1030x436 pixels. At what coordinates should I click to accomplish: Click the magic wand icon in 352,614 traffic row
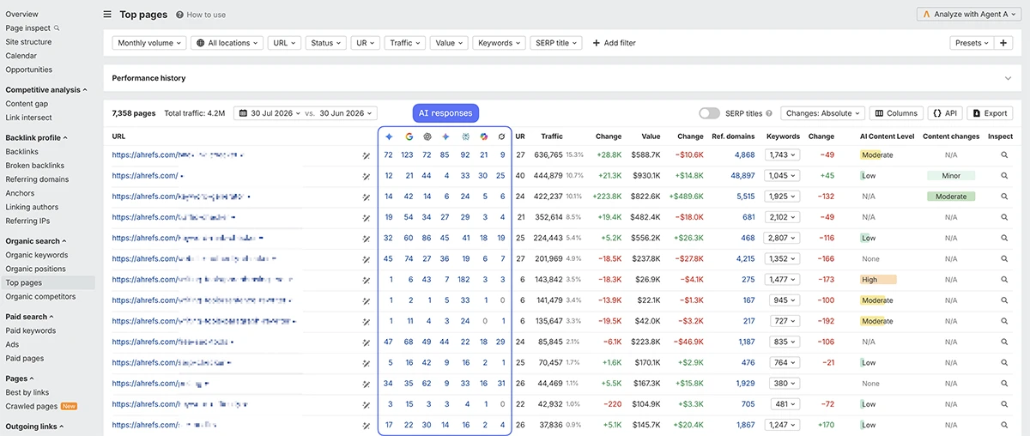pyautogui.click(x=367, y=217)
